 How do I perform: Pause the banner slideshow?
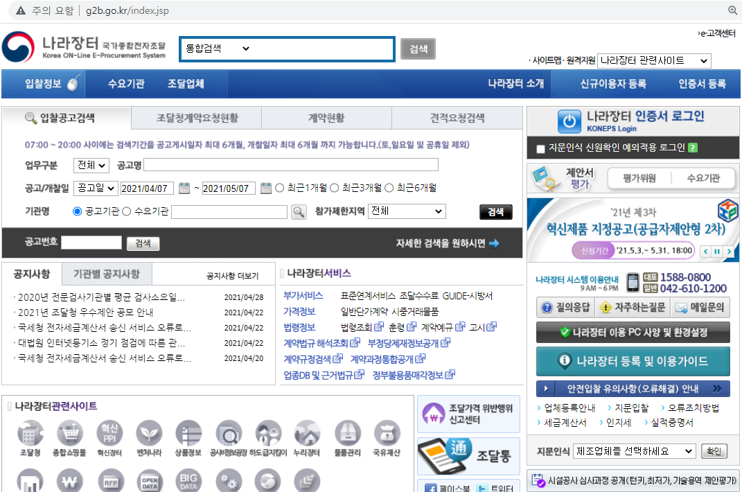pyautogui.click(x=717, y=252)
